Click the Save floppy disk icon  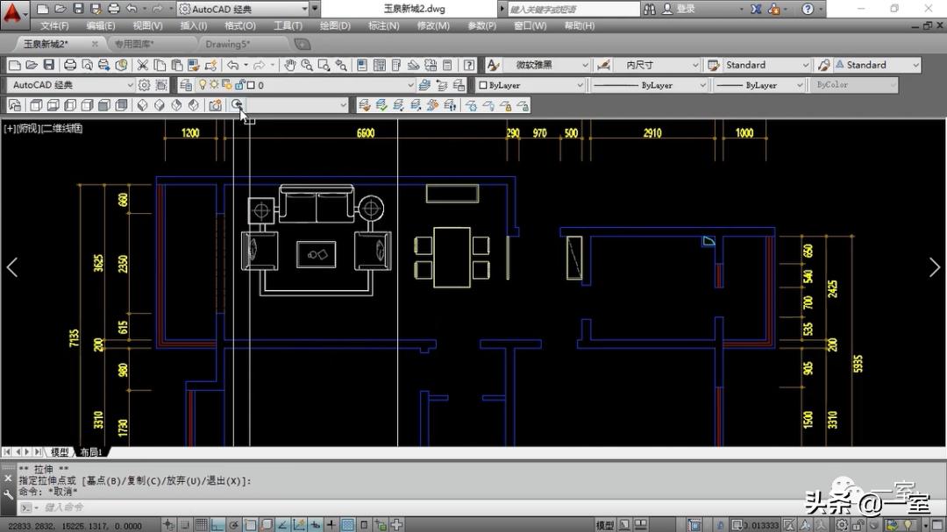48,65
